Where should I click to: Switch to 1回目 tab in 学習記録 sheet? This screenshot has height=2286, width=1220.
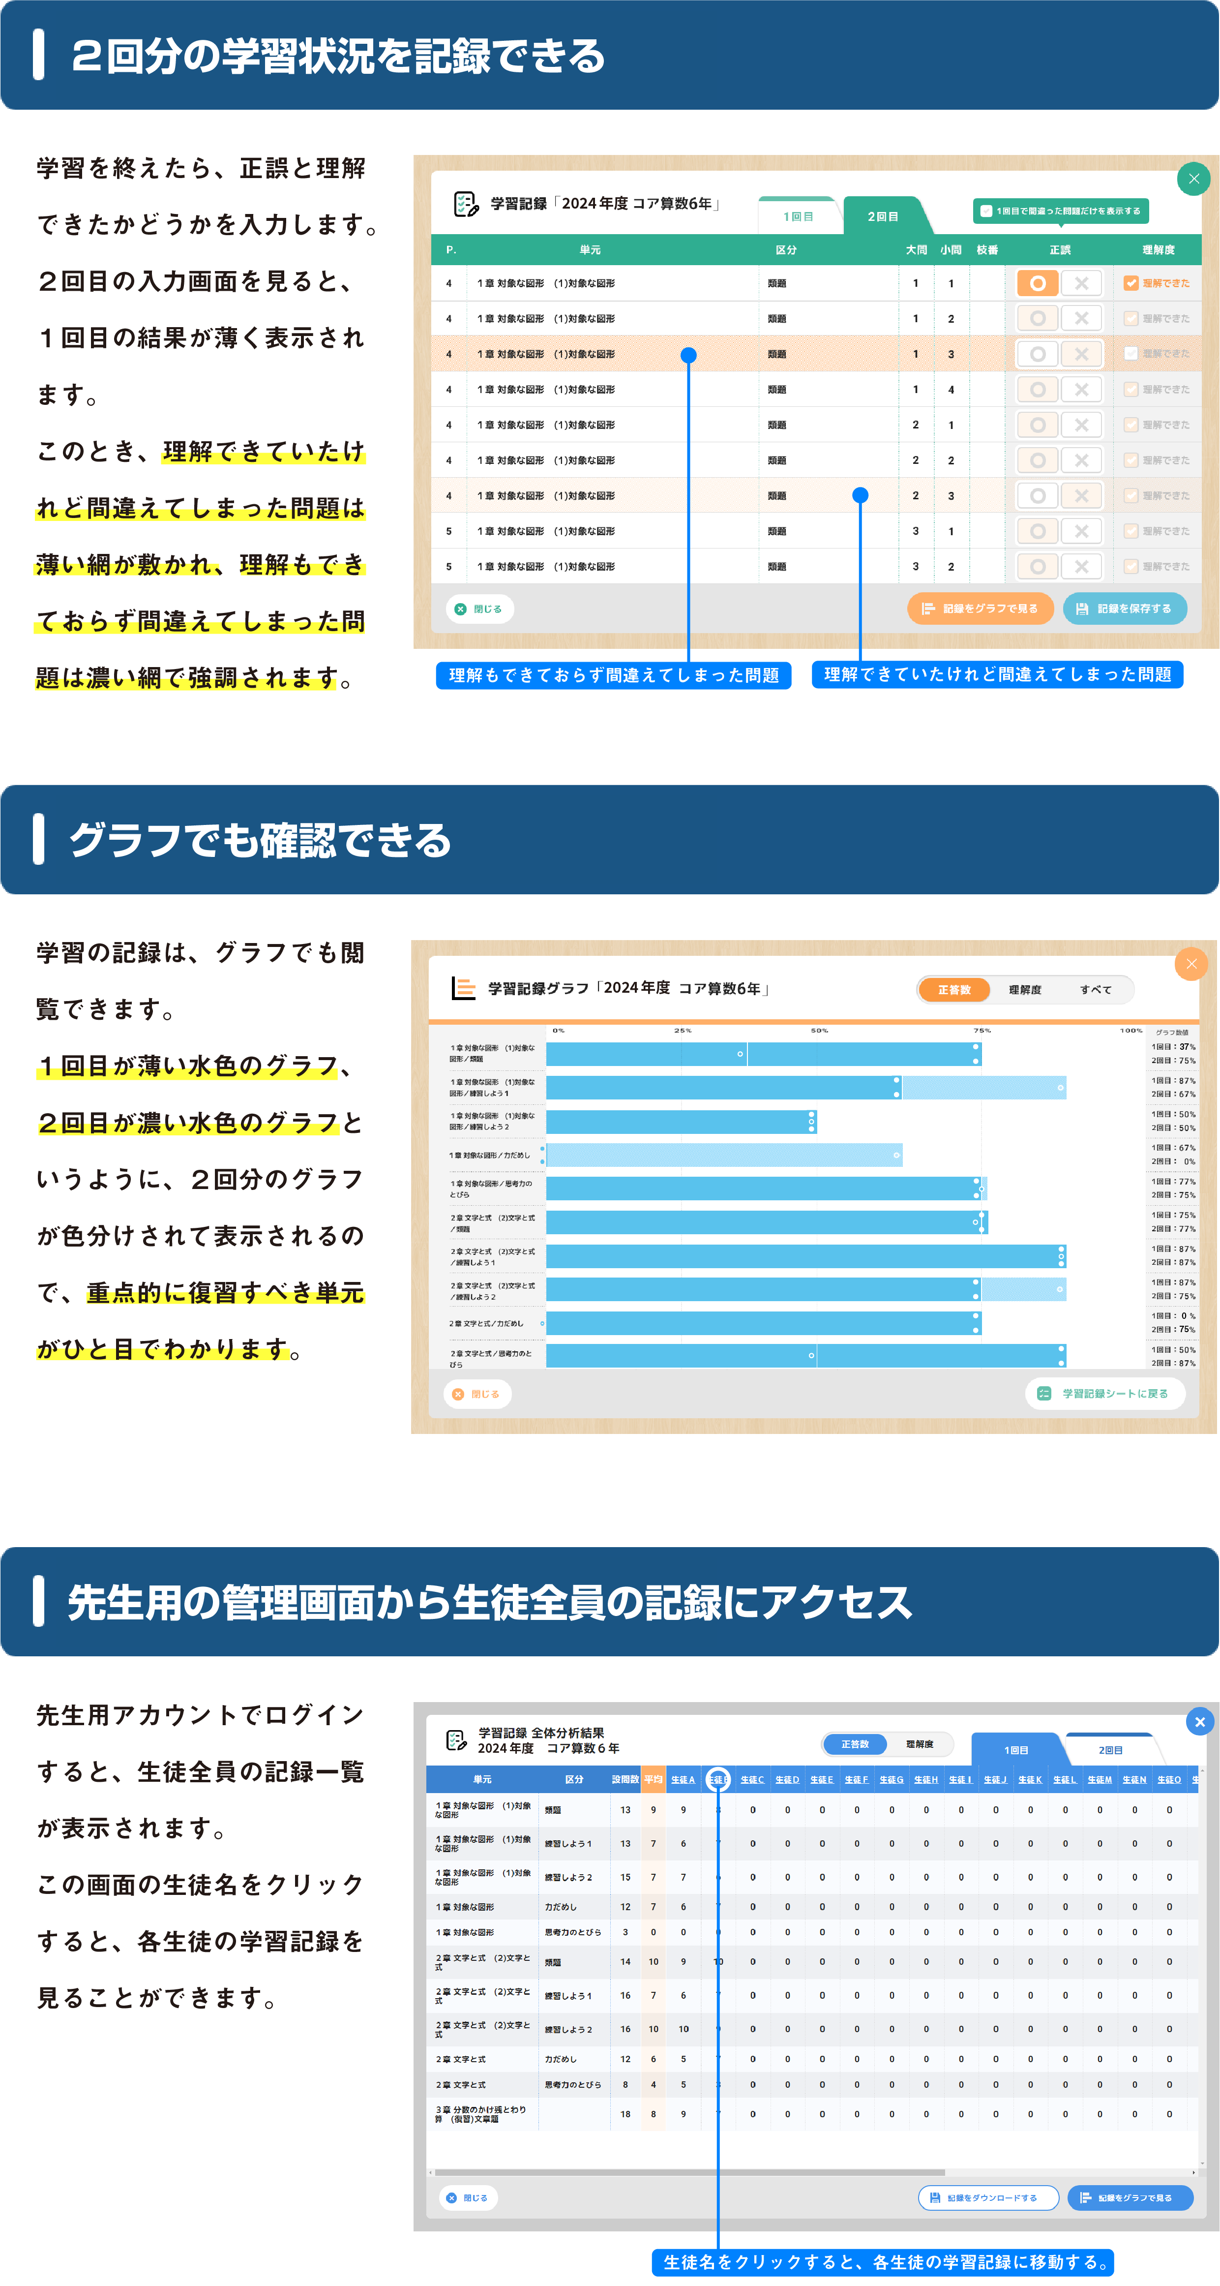click(x=798, y=216)
